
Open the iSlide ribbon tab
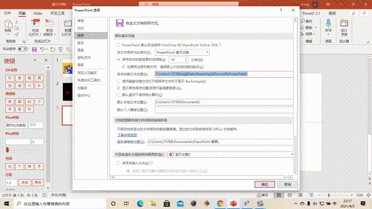pyautogui.click(x=38, y=13)
